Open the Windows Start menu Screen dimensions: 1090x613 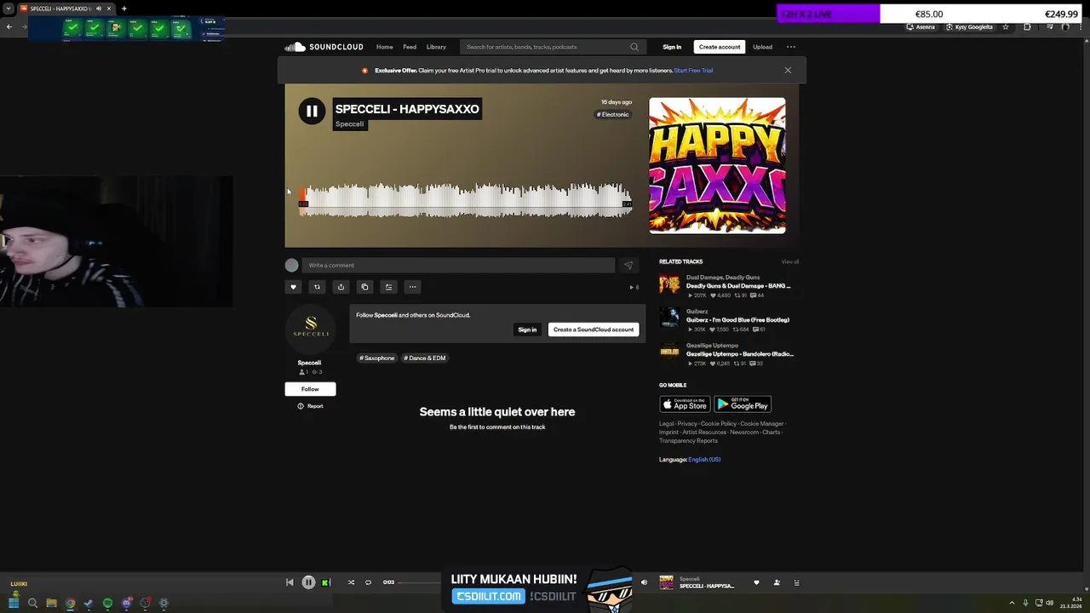point(14,603)
